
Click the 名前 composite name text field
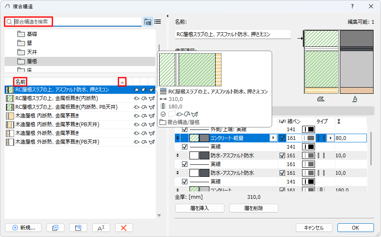233,34
